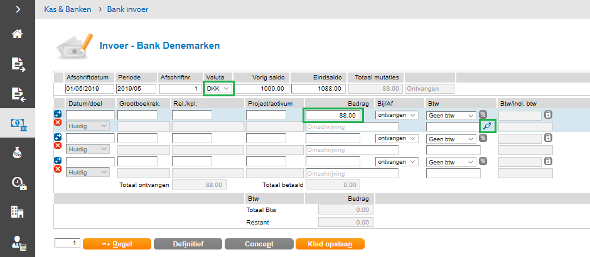
Task: Delete the first entry row with red X
Action: [x=58, y=123]
